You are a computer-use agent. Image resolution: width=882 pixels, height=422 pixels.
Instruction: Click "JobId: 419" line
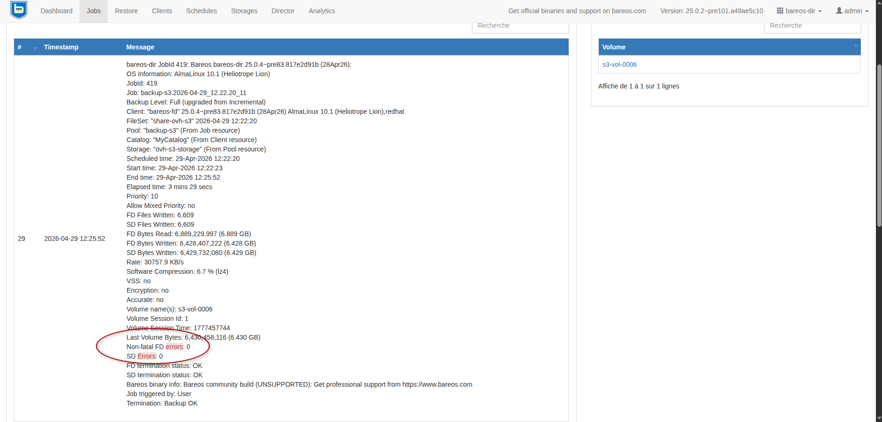(x=142, y=83)
